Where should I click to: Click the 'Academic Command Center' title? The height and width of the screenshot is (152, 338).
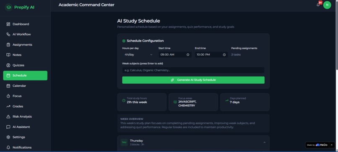(86, 5)
